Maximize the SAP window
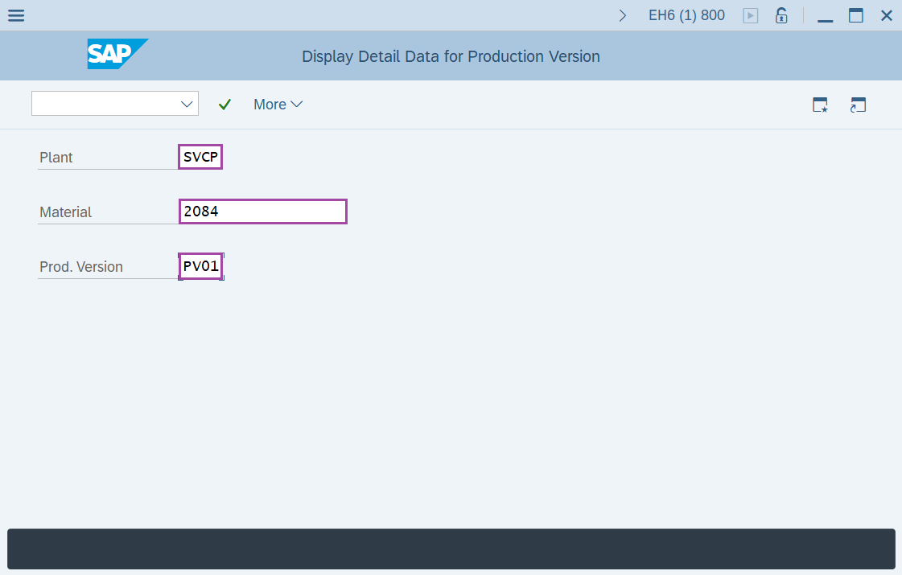The width and height of the screenshot is (902, 575). pyautogui.click(x=855, y=15)
